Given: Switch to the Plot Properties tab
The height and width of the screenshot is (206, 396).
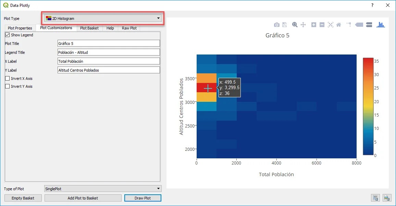Looking at the screenshot, I should pyautogui.click(x=20, y=28).
